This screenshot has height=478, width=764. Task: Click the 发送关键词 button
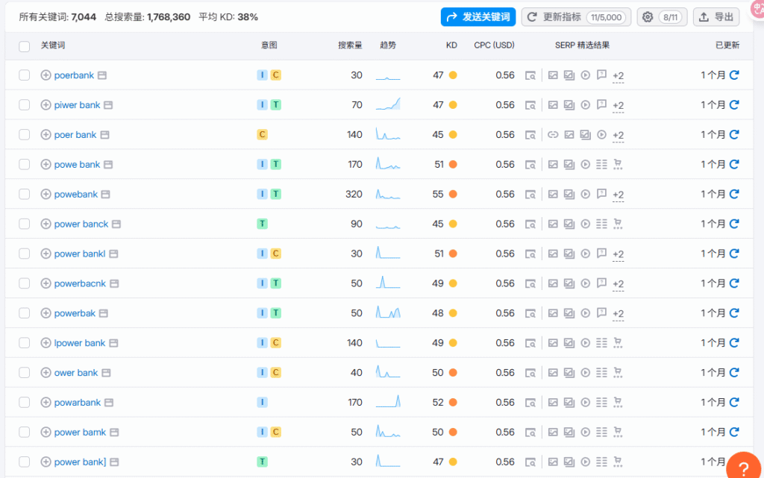477,17
